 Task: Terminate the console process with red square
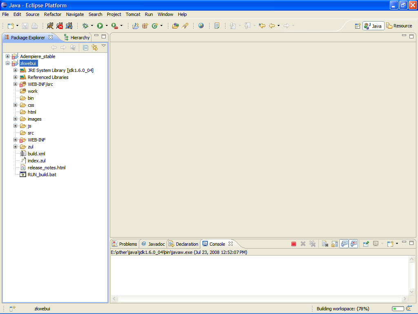pyautogui.click(x=293, y=244)
